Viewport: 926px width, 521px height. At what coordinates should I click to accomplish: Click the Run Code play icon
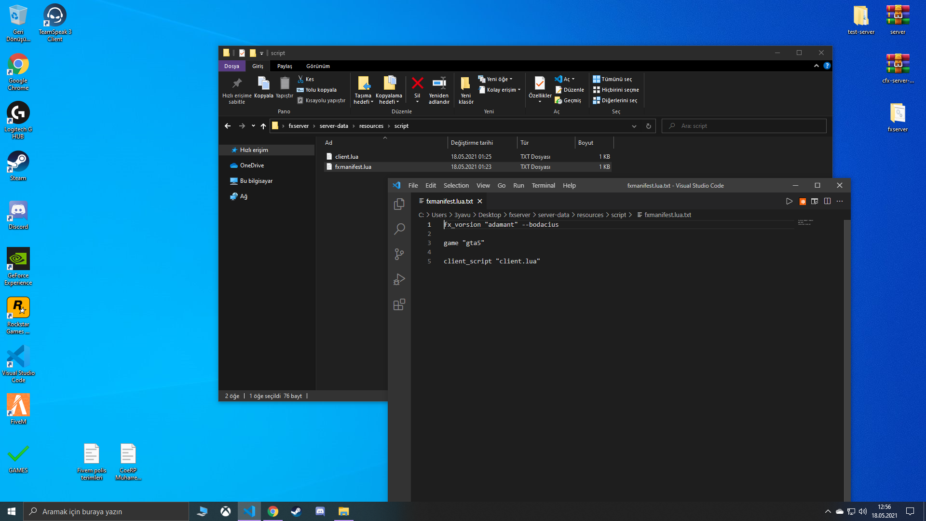click(x=789, y=201)
